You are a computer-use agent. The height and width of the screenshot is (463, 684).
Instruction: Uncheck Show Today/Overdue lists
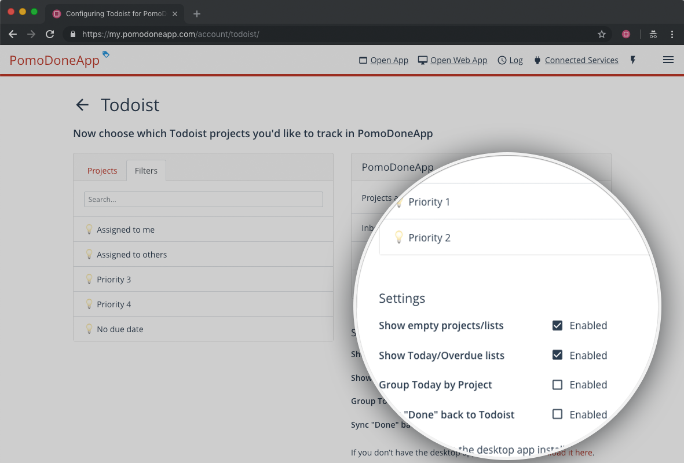click(x=557, y=355)
